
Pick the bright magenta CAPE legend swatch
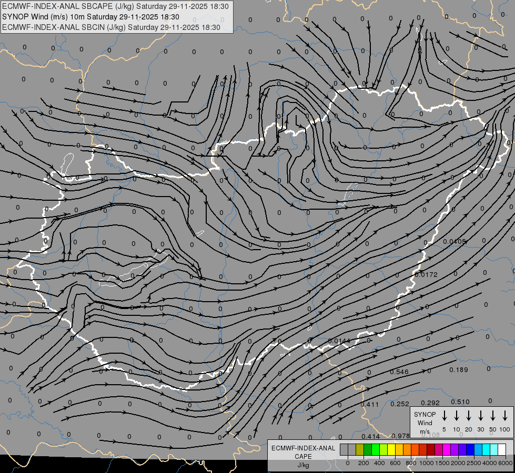coord(447,449)
